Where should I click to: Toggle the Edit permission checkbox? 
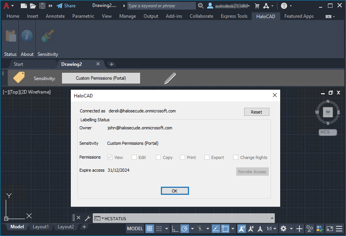[134, 157]
